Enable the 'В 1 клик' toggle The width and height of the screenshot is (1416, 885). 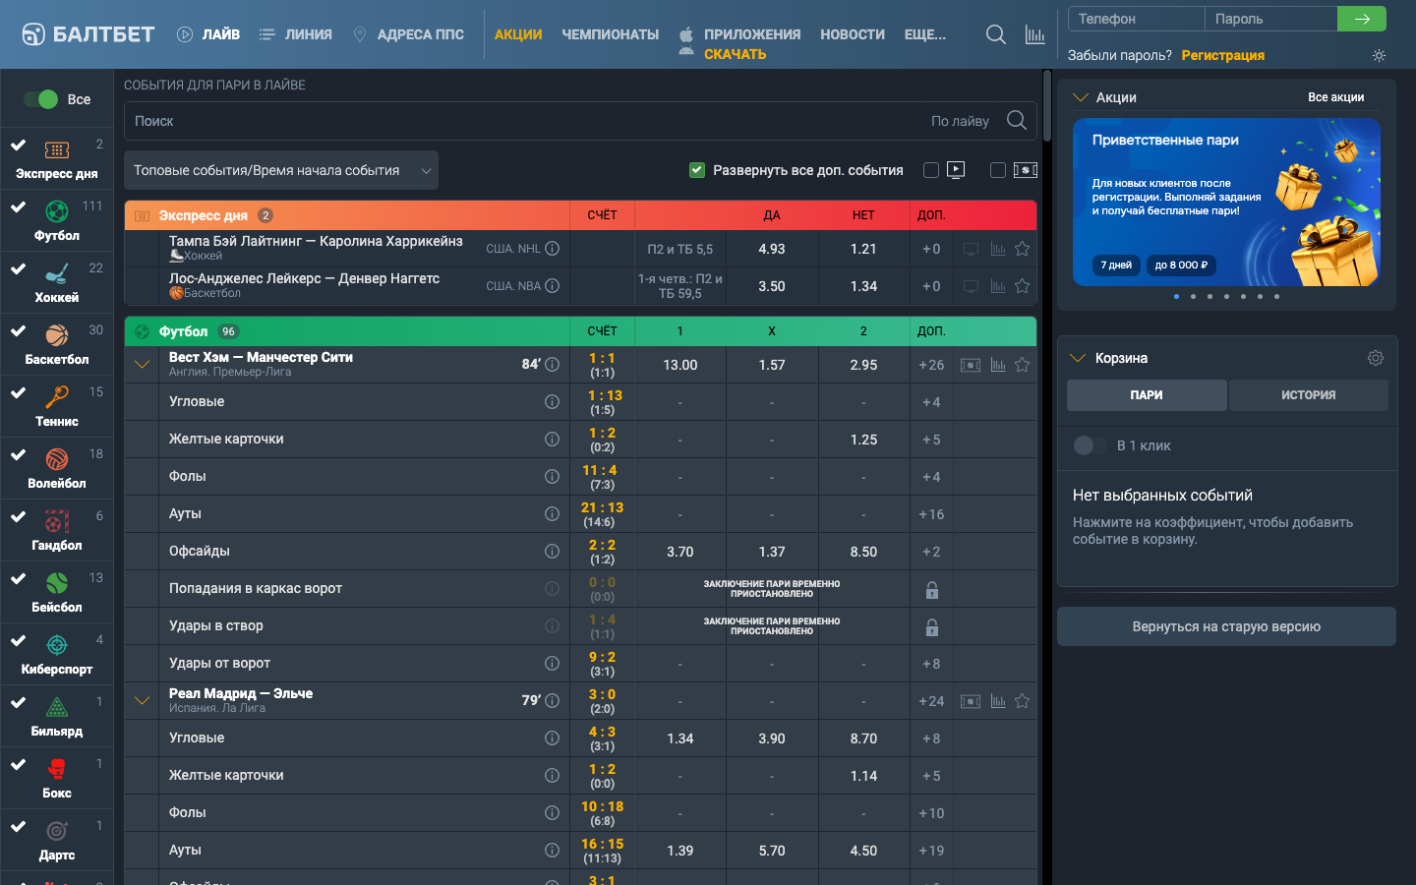(x=1085, y=445)
